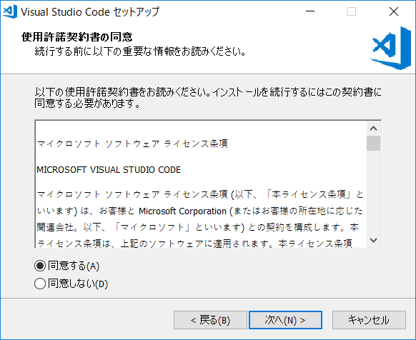
Task: Click the large Visual Studio Code logo
Action: click(390, 49)
